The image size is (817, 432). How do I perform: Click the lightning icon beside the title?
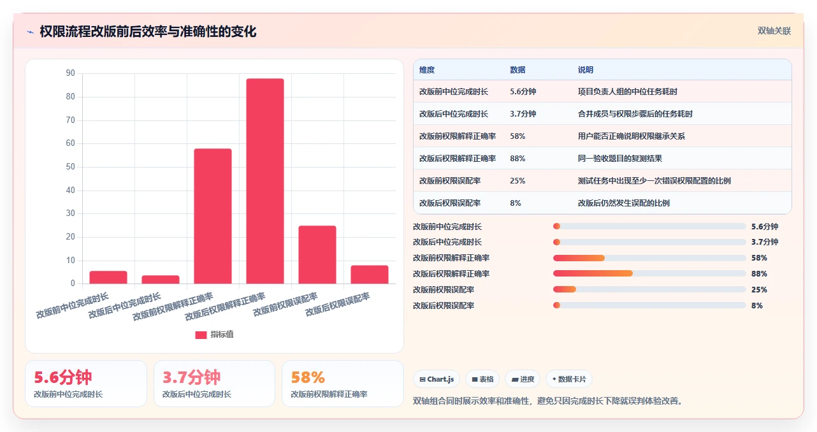(x=30, y=32)
